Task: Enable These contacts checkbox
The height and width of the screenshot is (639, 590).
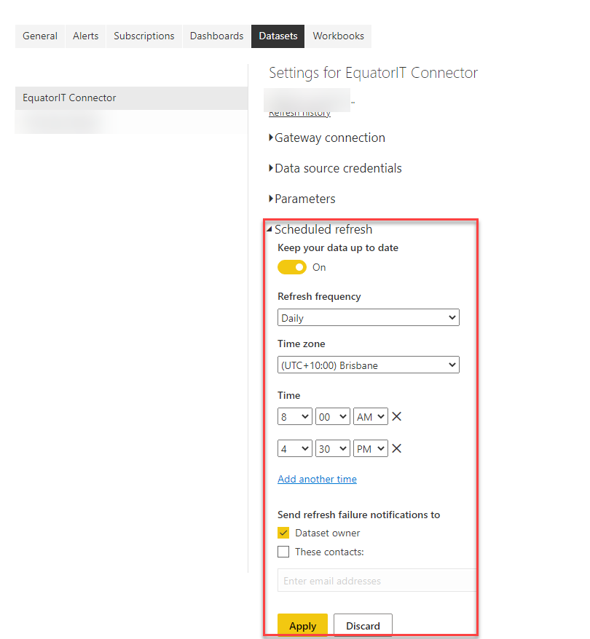Action: pos(283,552)
